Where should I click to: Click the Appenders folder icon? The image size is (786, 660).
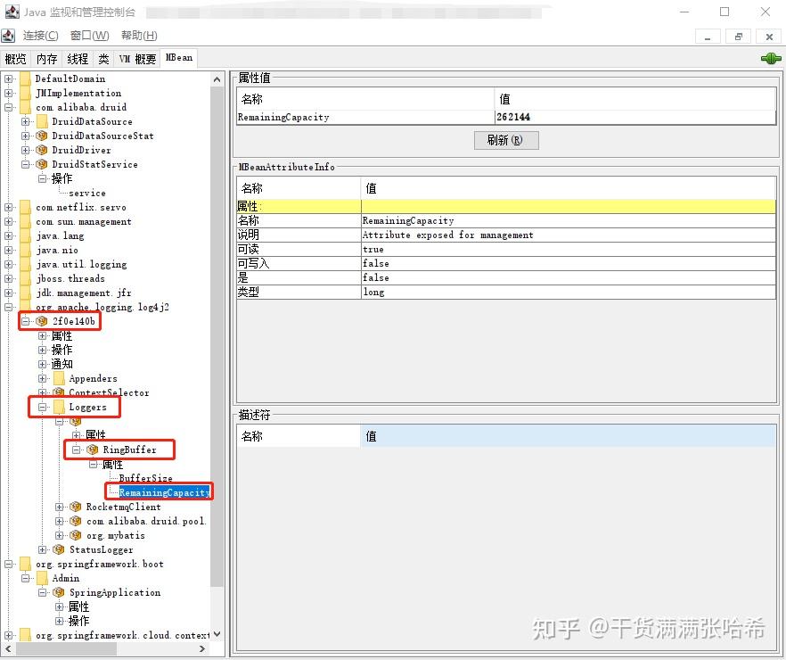coord(59,378)
